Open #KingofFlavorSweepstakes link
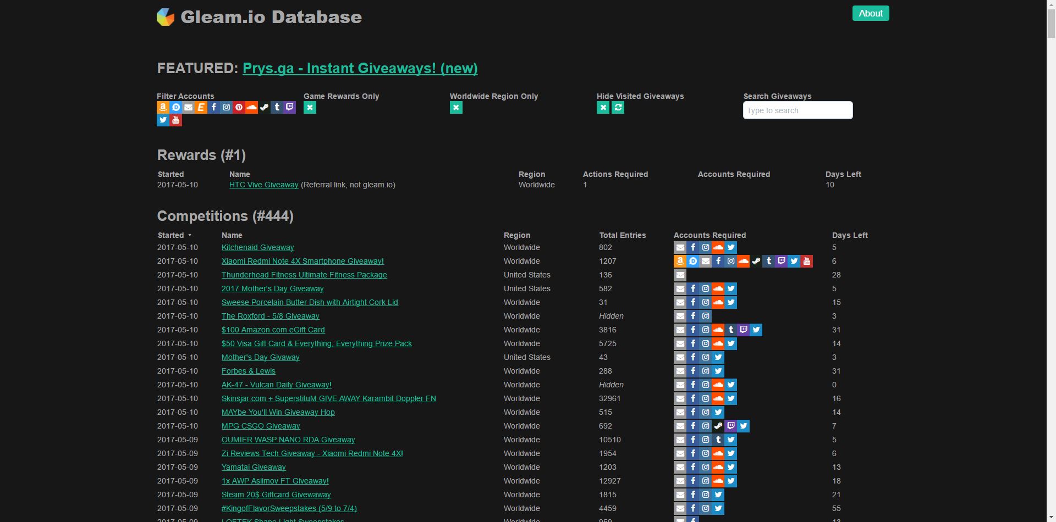The image size is (1056, 522). pyautogui.click(x=289, y=508)
